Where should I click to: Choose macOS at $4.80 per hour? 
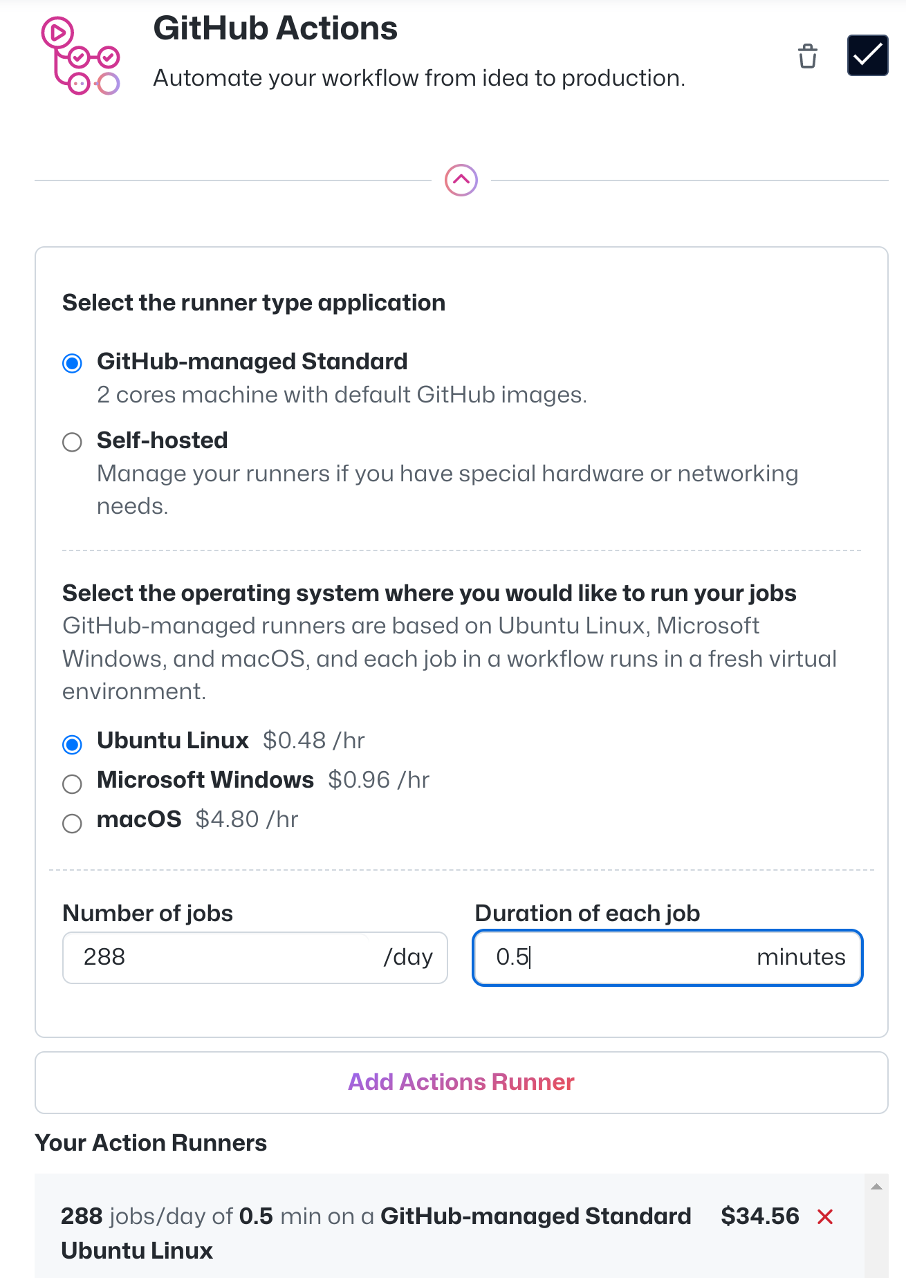point(72,823)
